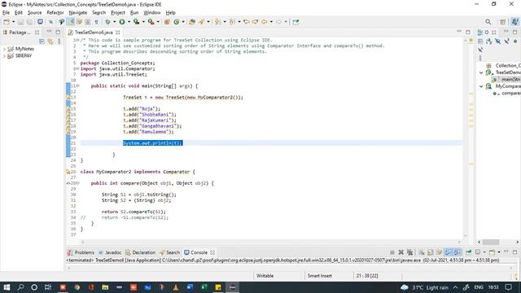Collapse main method fold marker at line 11
The image size is (521, 293).
tap(78, 85)
